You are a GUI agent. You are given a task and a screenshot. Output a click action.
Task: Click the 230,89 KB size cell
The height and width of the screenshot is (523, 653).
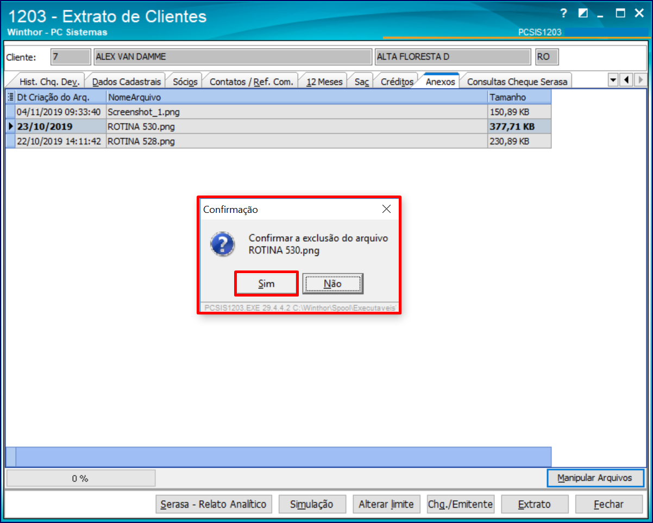click(519, 141)
